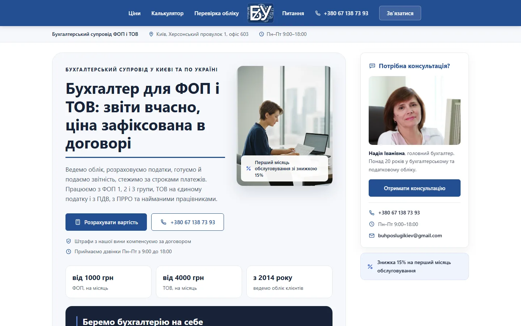Click the Розрахувати вартість button
This screenshot has width=521, height=326.
[106, 222]
